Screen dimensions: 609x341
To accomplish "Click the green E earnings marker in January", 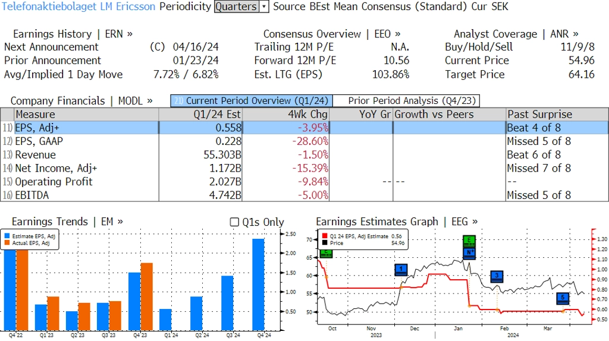I will click(x=469, y=241).
